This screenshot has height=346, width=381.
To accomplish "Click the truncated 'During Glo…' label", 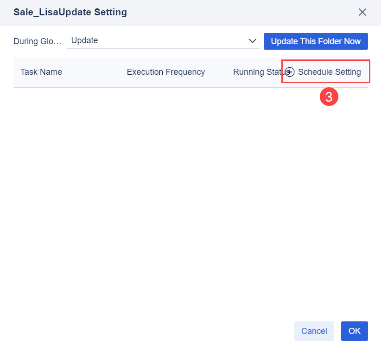I will tap(37, 41).
